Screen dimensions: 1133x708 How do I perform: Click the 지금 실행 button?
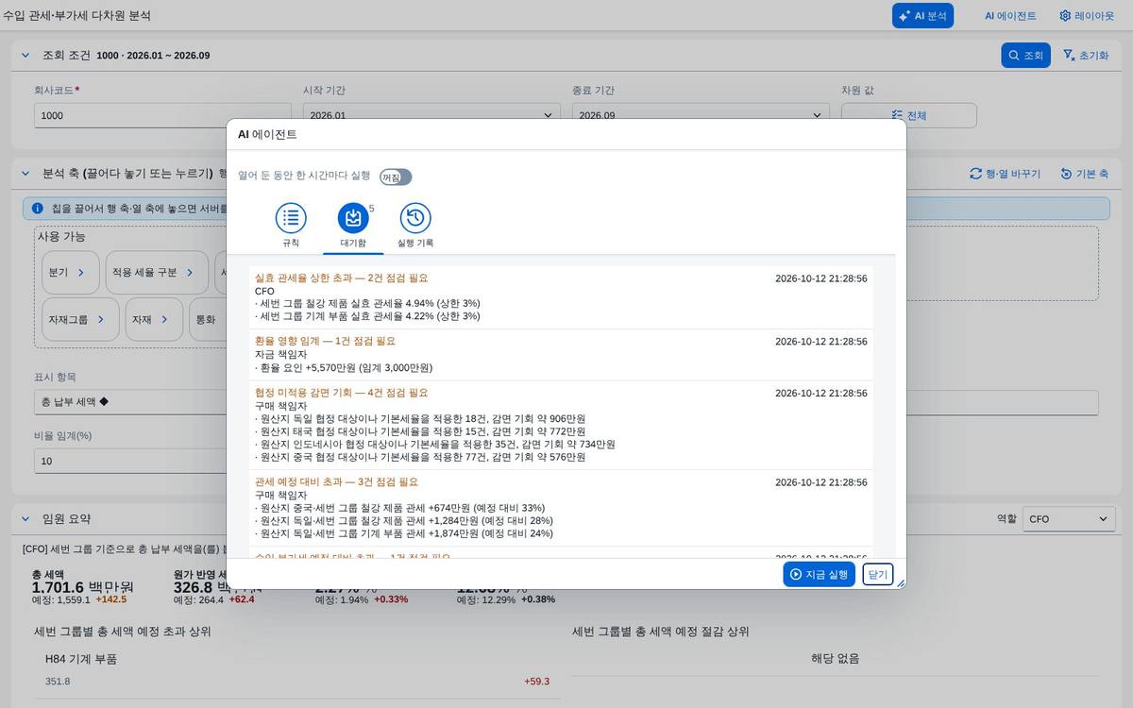(819, 574)
